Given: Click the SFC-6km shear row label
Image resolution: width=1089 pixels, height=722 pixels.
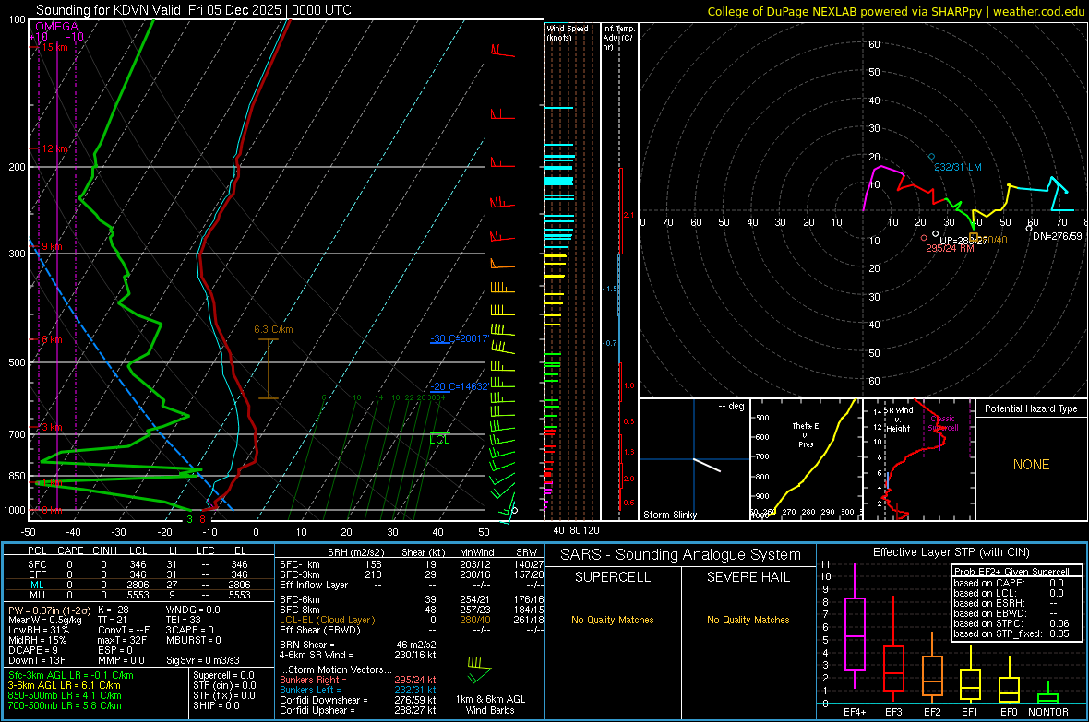Looking at the screenshot, I should (x=300, y=599).
